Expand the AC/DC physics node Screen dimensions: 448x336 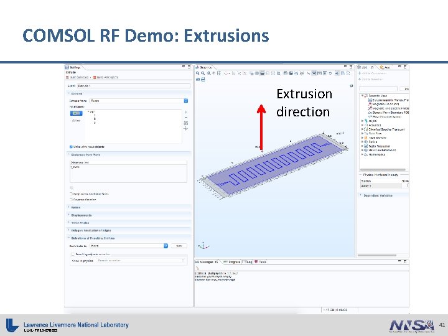363,121
